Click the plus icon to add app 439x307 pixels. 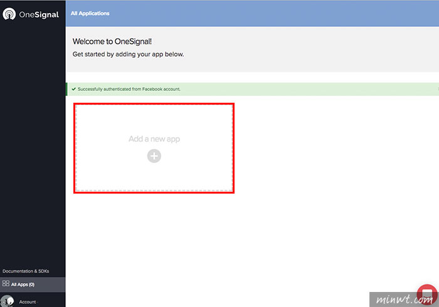[x=154, y=156]
